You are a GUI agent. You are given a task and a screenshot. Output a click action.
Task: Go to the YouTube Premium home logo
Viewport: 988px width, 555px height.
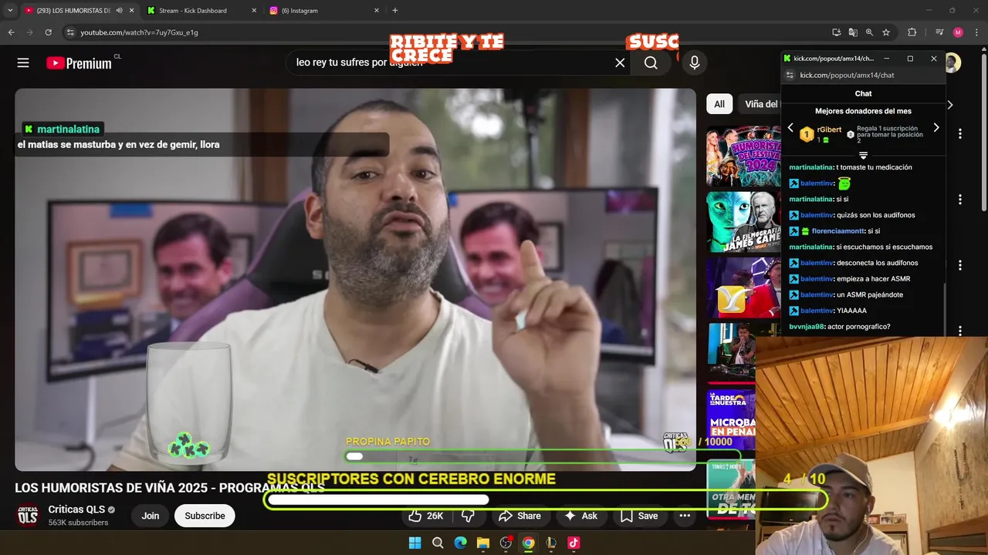click(x=79, y=63)
